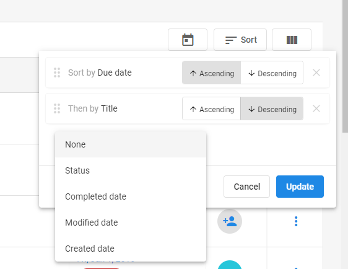This screenshot has width=348, height=269.
Task: Choose Status from the sort field list
Action: pyautogui.click(x=131, y=170)
